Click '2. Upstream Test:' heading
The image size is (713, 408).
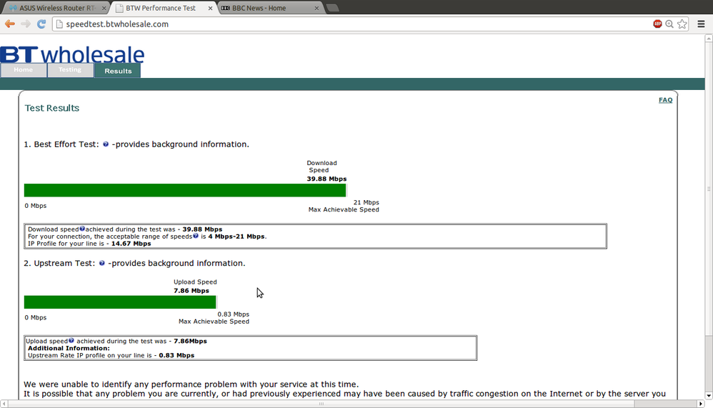pyautogui.click(x=59, y=264)
